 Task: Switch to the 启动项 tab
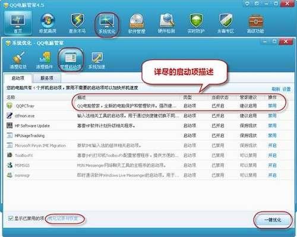click(x=18, y=78)
